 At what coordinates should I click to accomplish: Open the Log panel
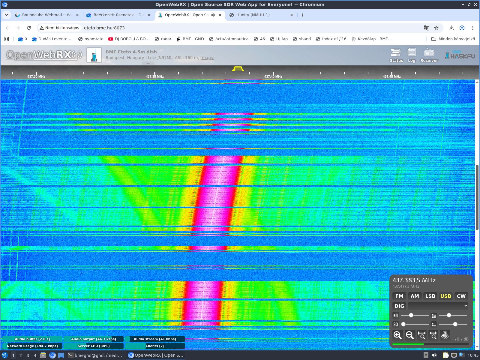412,55
